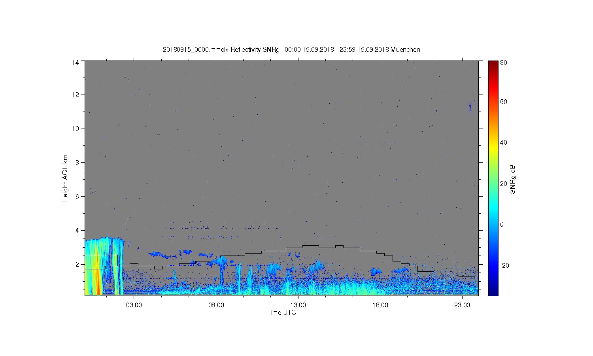
Task: Click the colorbar value 0 label
Action: [502, 224]
